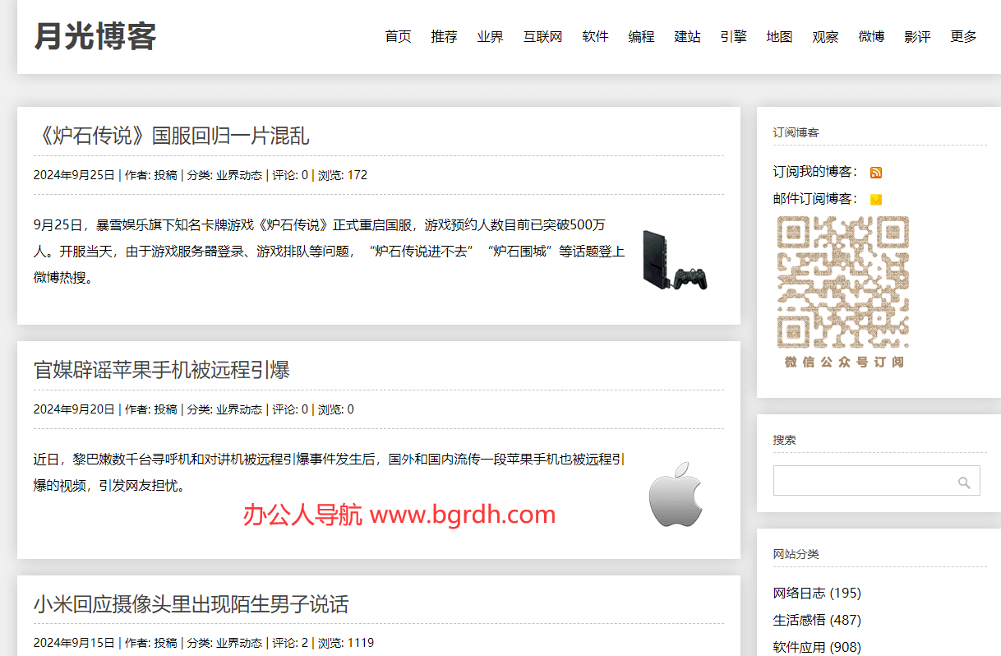The image size is (1001, 656).
Task: Click the yellow email subscription icon
Action: coord(876,199)
